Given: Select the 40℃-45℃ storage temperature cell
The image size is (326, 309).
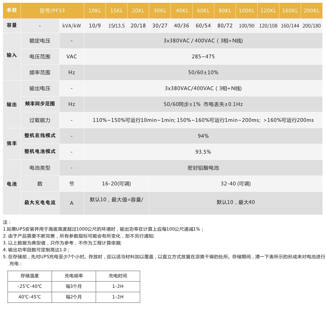Looking at the screenshot, I should [x=30, y=297].
